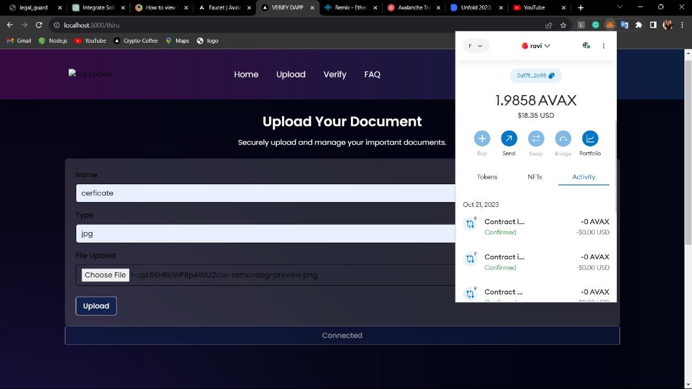692x389 pixels.
Task: Open the logo bookmark
Action: 208,41
